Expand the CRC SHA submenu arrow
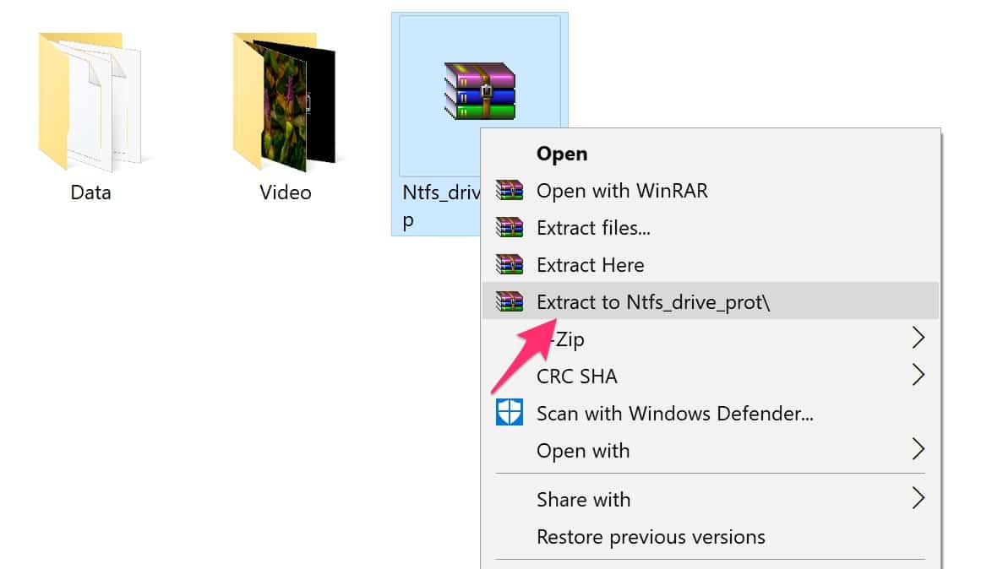Viewport: 992px width, 569px height. click(x=918, y=376)
